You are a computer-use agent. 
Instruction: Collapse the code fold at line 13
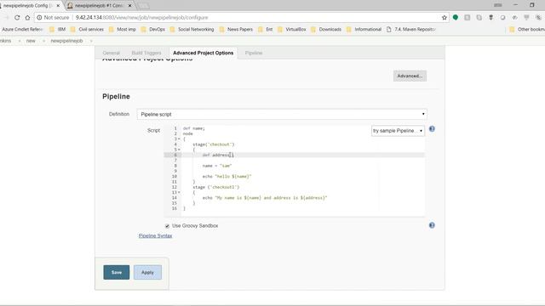pyautogui.click(x=179, y=193)
